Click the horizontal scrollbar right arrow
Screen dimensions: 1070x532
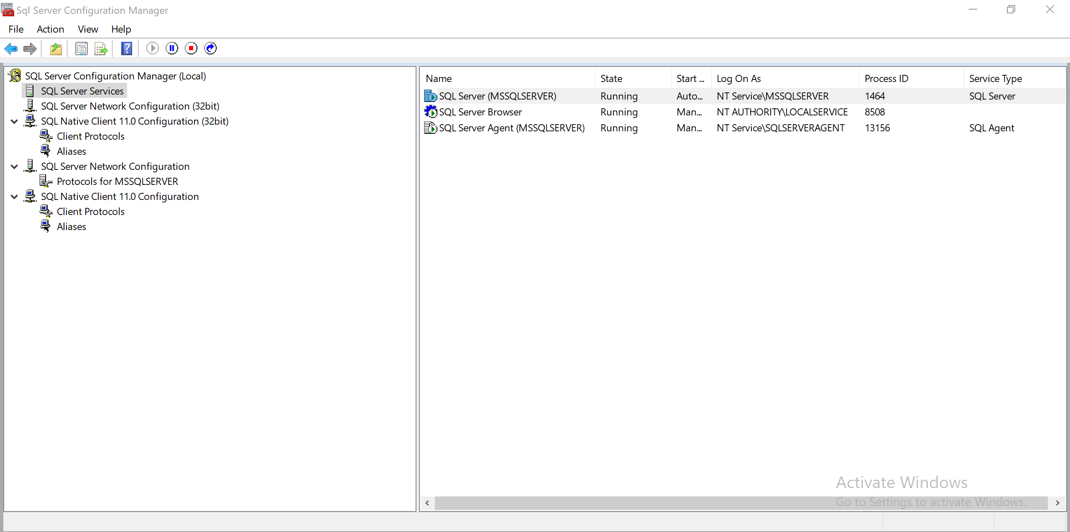(x=1057, y=503)
